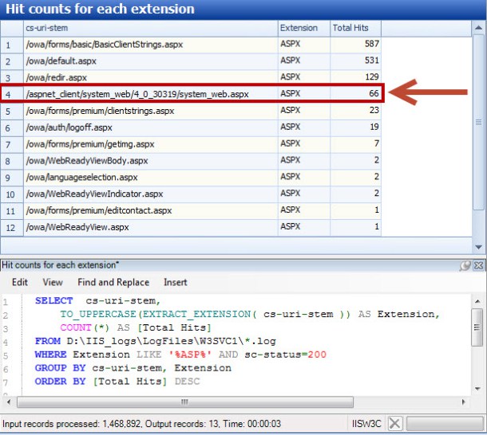Click the results grid scroll down arrow

point(478,247)
